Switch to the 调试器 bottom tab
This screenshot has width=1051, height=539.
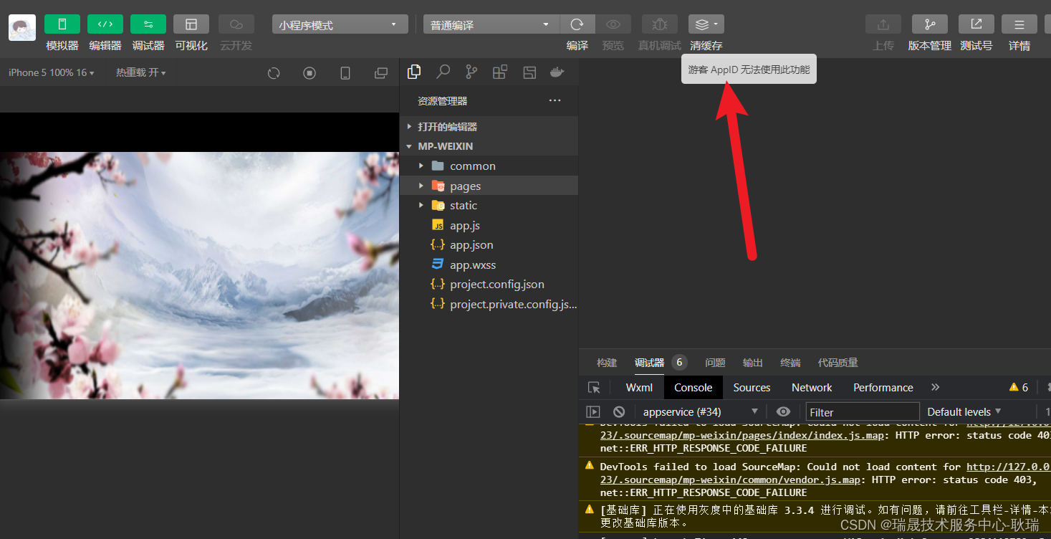650,363
